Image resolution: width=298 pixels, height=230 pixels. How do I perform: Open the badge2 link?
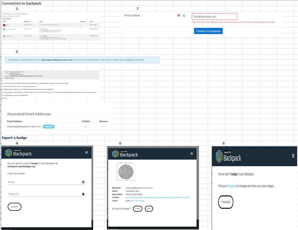[x=7, y=25]
